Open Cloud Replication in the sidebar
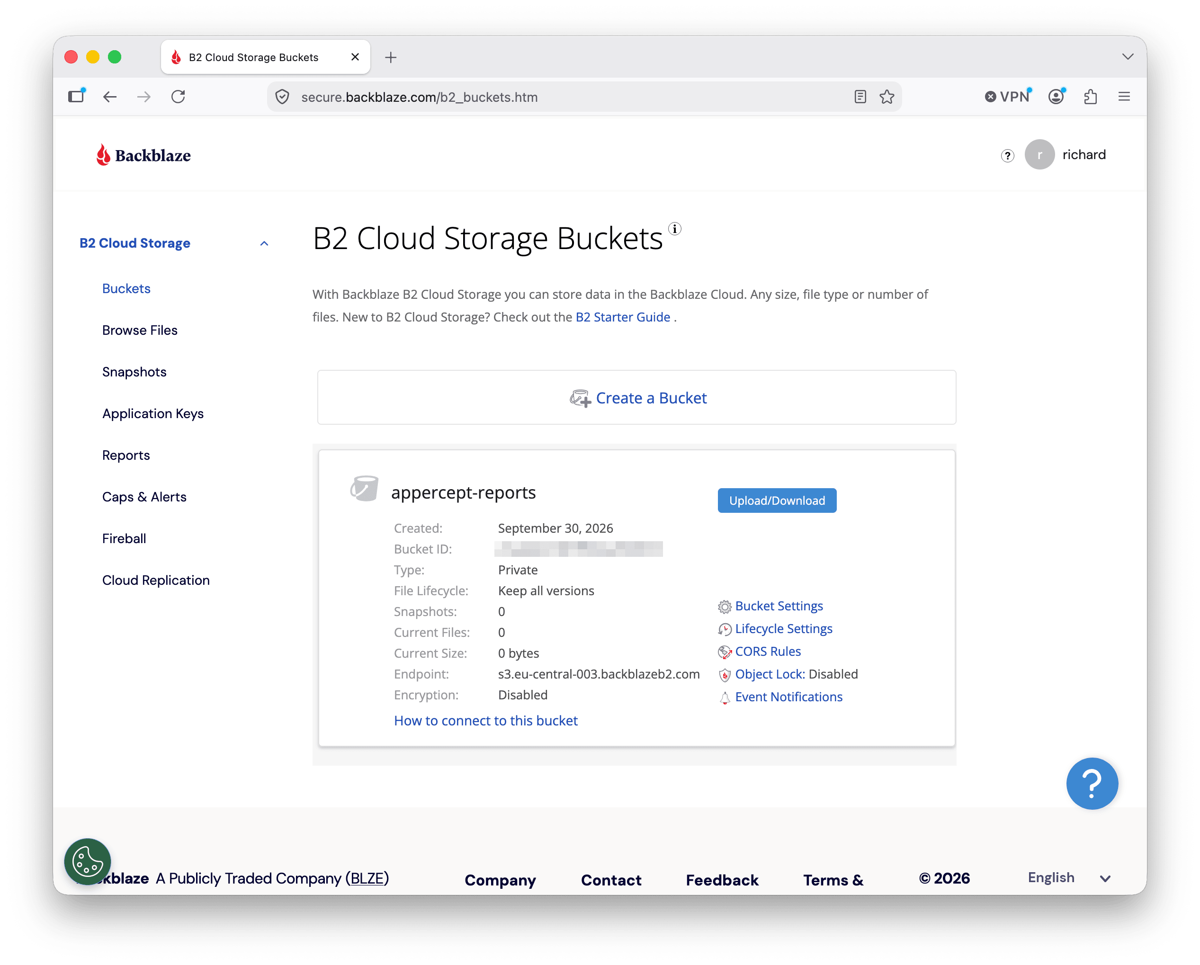1200x965 pixels. (x=156, y=581)
